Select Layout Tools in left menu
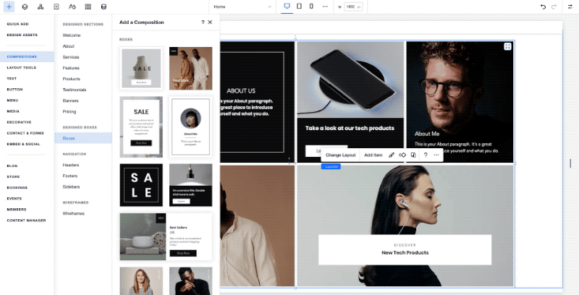The height and width of the screenshot is (295, 579). click(22, 67)
